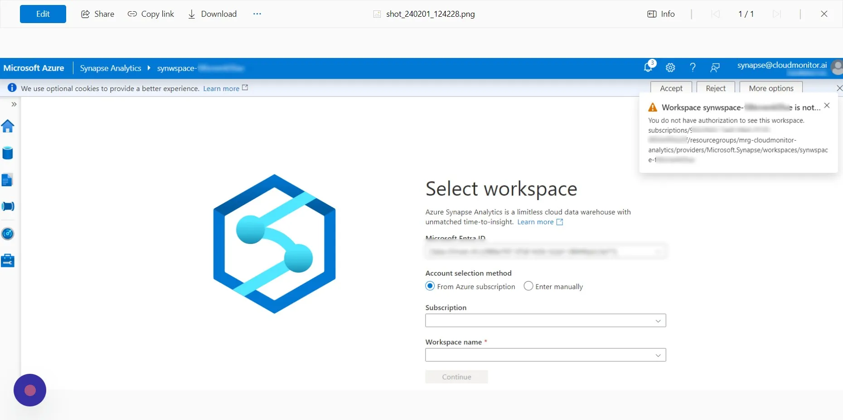This screenshot has width=843, height=420.
Task: Open Synapse Analytics Learn more link
Action: coord(540,222)
